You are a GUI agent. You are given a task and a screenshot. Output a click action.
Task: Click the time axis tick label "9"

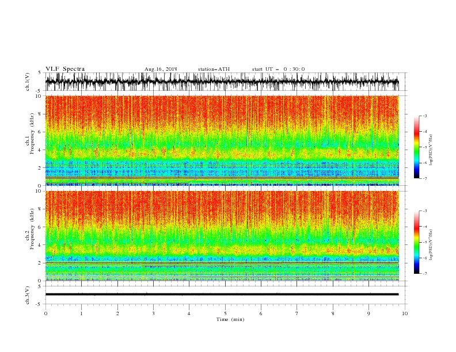tap(368, 313)
